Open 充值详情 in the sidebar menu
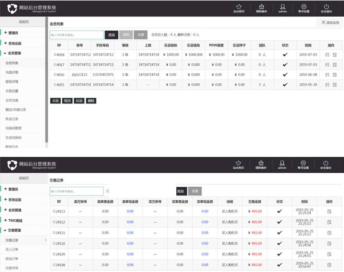This screenshot has width=344, height=272. [12, 72]
